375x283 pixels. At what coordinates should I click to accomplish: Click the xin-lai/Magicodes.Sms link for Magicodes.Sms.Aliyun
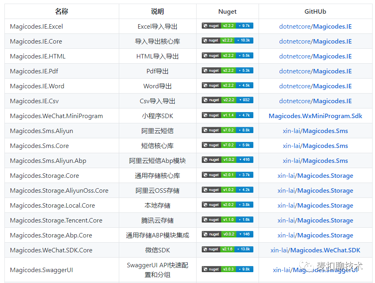click(315, 131)
